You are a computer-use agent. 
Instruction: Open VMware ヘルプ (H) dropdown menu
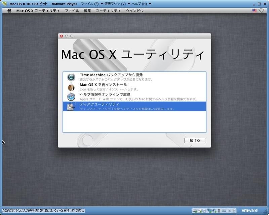click(141, 4)
